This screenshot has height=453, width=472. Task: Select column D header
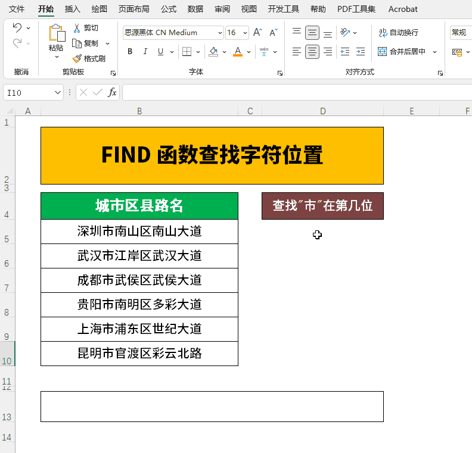pos(322,111)
